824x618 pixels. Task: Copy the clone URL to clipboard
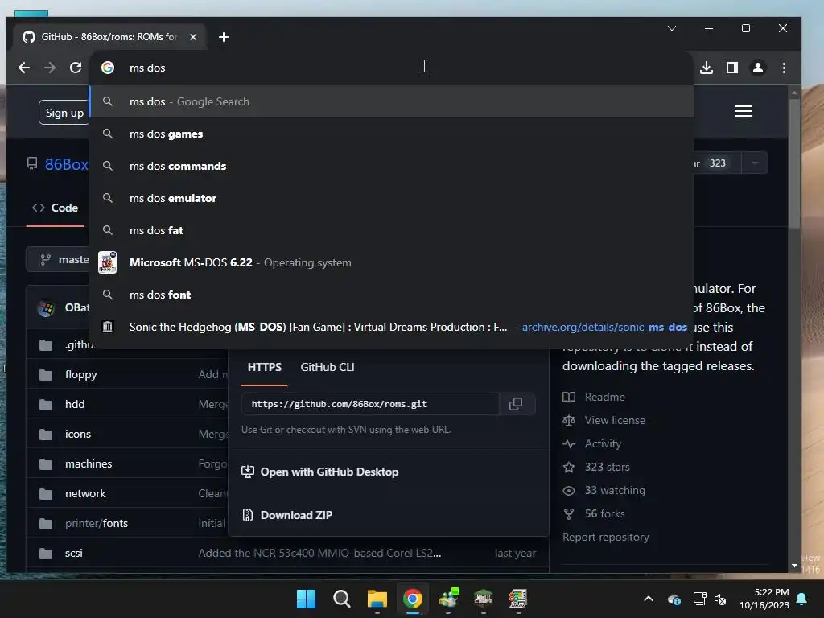[x=516, y=404]
